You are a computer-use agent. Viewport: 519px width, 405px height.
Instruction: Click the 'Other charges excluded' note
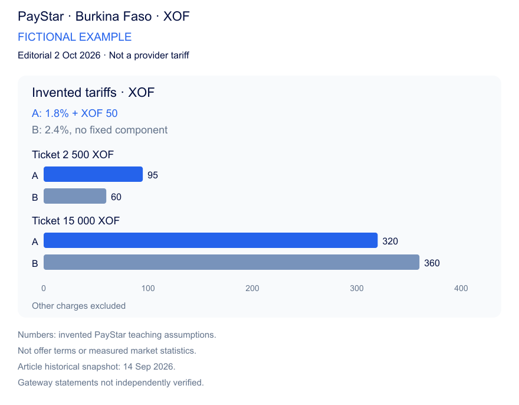79,306
